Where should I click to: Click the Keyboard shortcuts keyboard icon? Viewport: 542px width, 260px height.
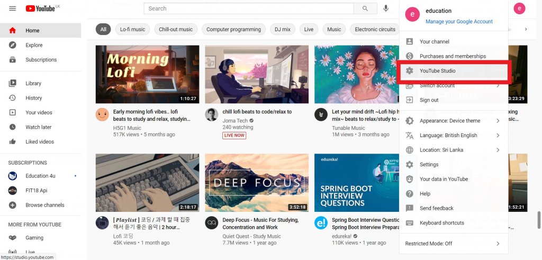click(410, 222)
